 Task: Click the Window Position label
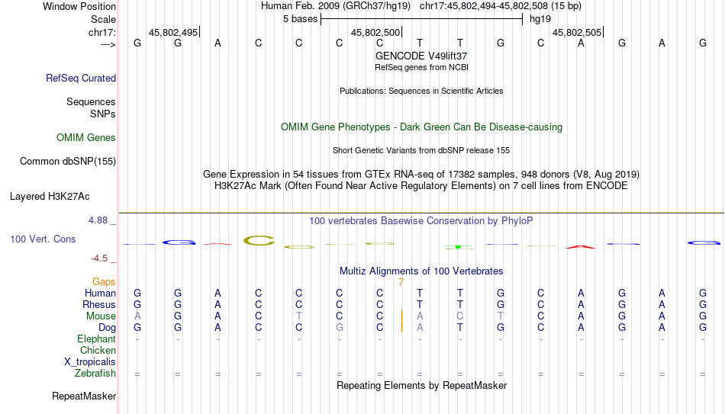click(79, 6)
